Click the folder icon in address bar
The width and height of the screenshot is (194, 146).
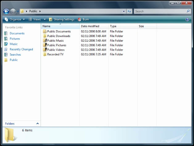(x=22, y=11)
